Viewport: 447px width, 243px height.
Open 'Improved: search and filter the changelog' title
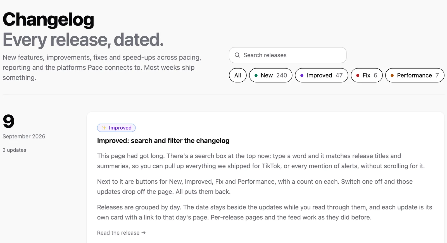(163, 141)
